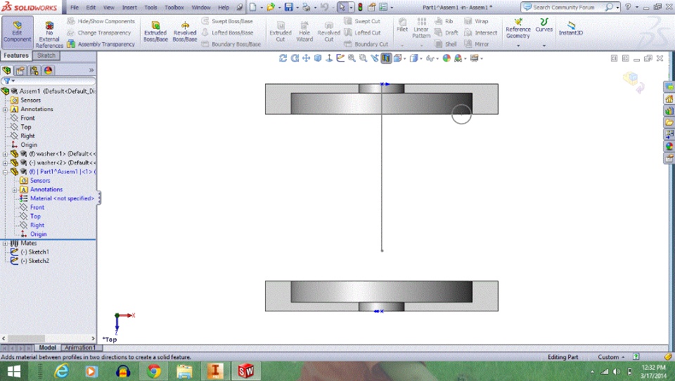Open the Reference Geometry dropdown
This screenshot has width=675, height=381.
518,45
